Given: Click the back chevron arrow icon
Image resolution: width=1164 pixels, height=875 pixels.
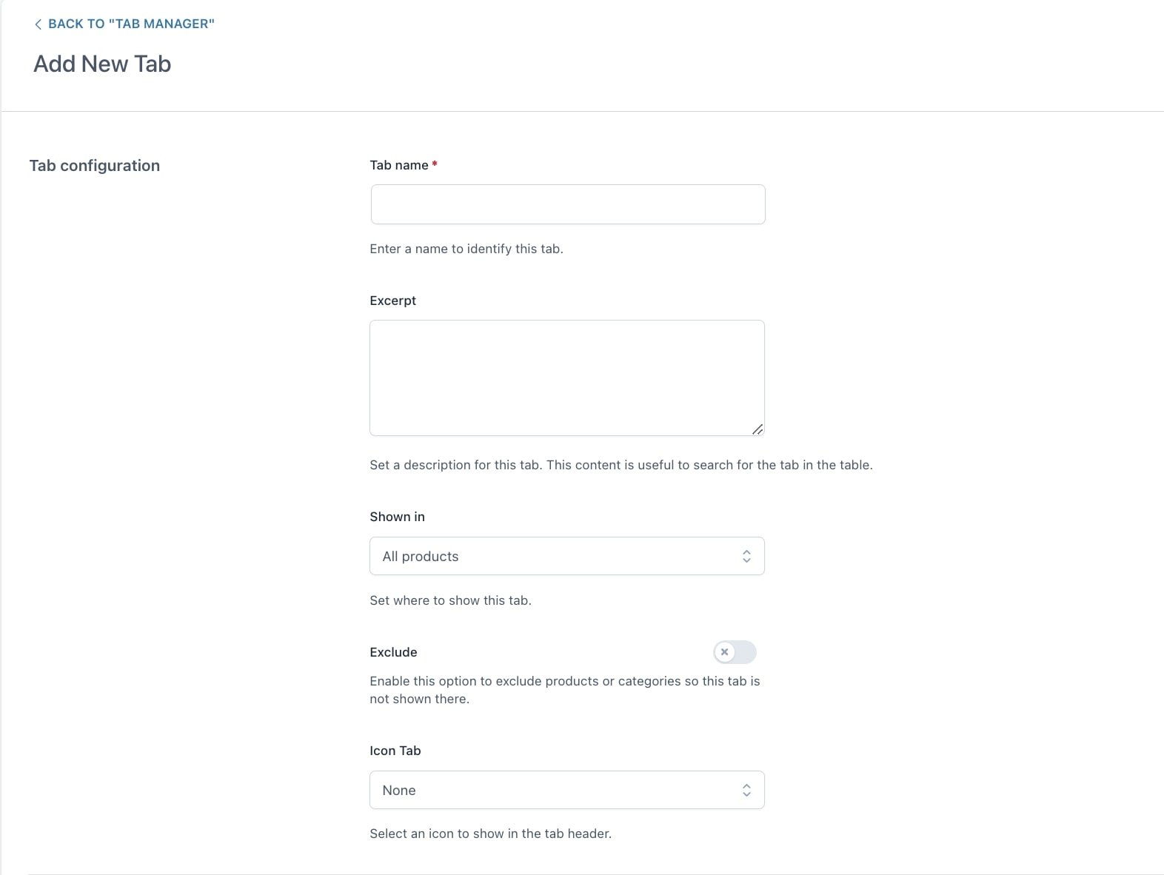Looking at the screenshot, I should 38,24.
